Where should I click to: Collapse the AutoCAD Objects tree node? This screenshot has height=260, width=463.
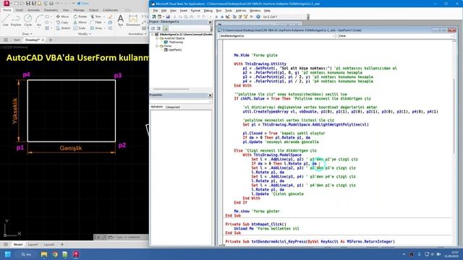[157, 38]
